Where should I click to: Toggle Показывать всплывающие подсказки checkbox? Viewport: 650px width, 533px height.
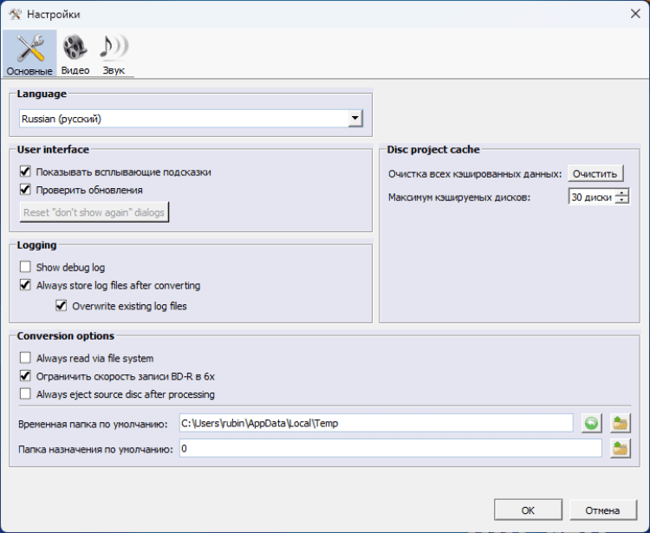tap(25, 172)
